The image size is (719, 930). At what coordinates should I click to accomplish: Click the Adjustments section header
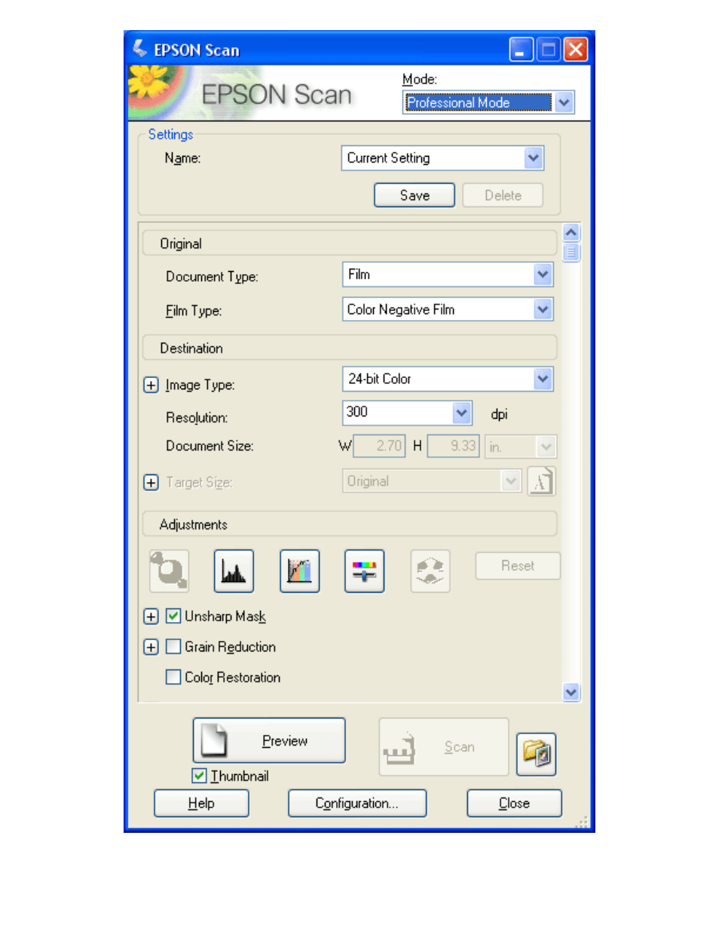coord(350,524)
